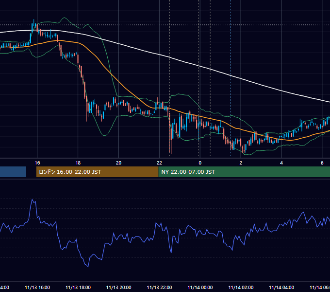The width and height of the screenshot is (330, 292).
Task: Click the 2 hour label on price chart axis
Action: pos(241,163)
